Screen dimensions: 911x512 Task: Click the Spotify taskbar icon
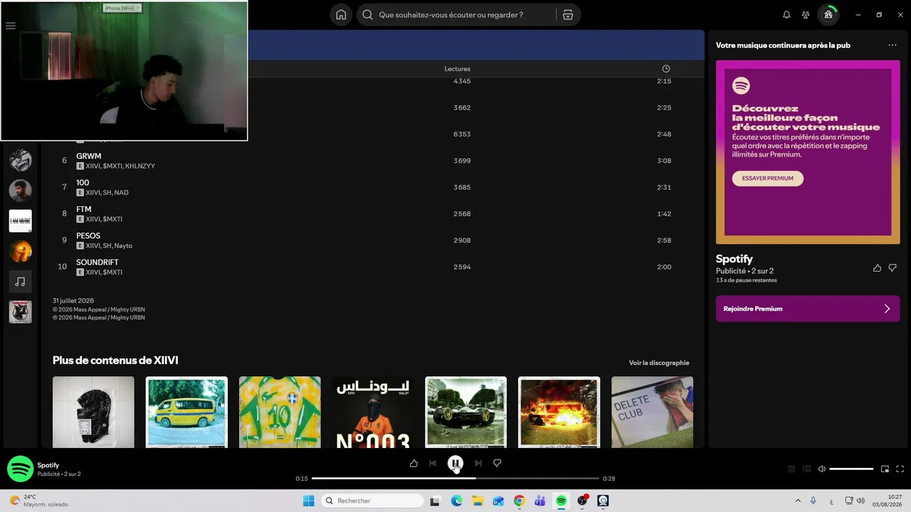(x=562, y=501)
